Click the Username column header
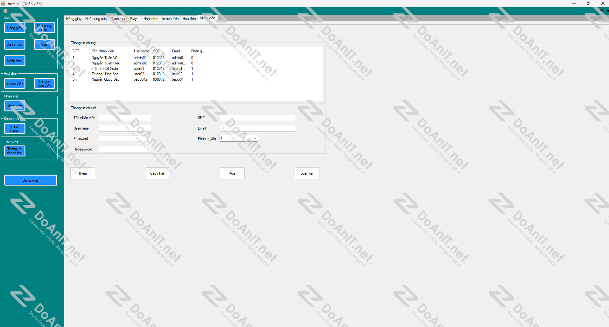The width and height of the screenshot is (609, 327). pos(141,51)
